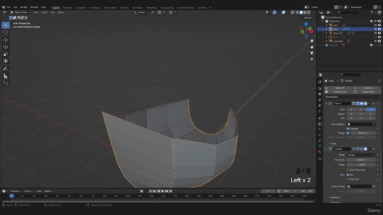Collapse the Mirror modifier panel
383x215 pixels.
[x=326, y=103]
